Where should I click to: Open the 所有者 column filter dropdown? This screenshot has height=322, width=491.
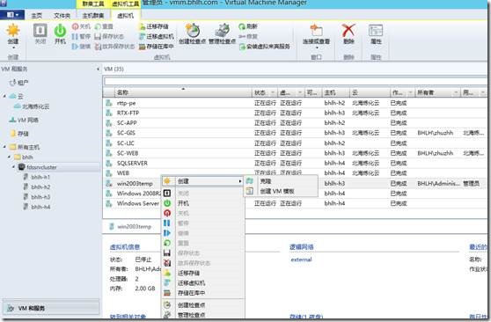click(456, 92)
